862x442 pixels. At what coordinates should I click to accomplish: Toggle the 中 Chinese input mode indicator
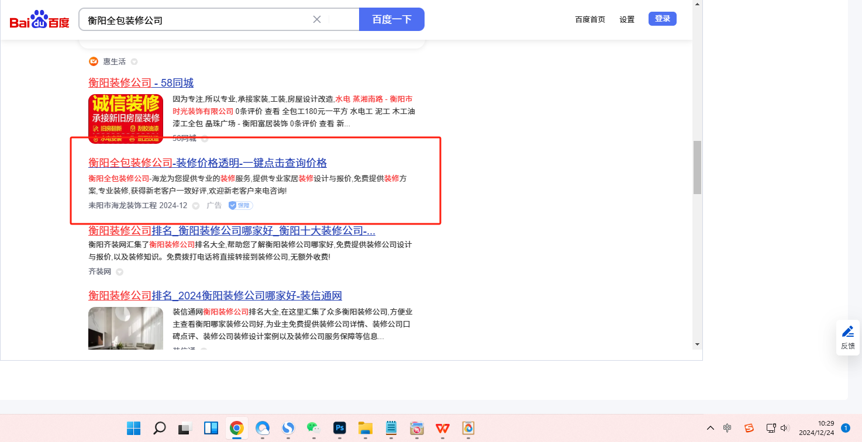[x=727, y=428]
